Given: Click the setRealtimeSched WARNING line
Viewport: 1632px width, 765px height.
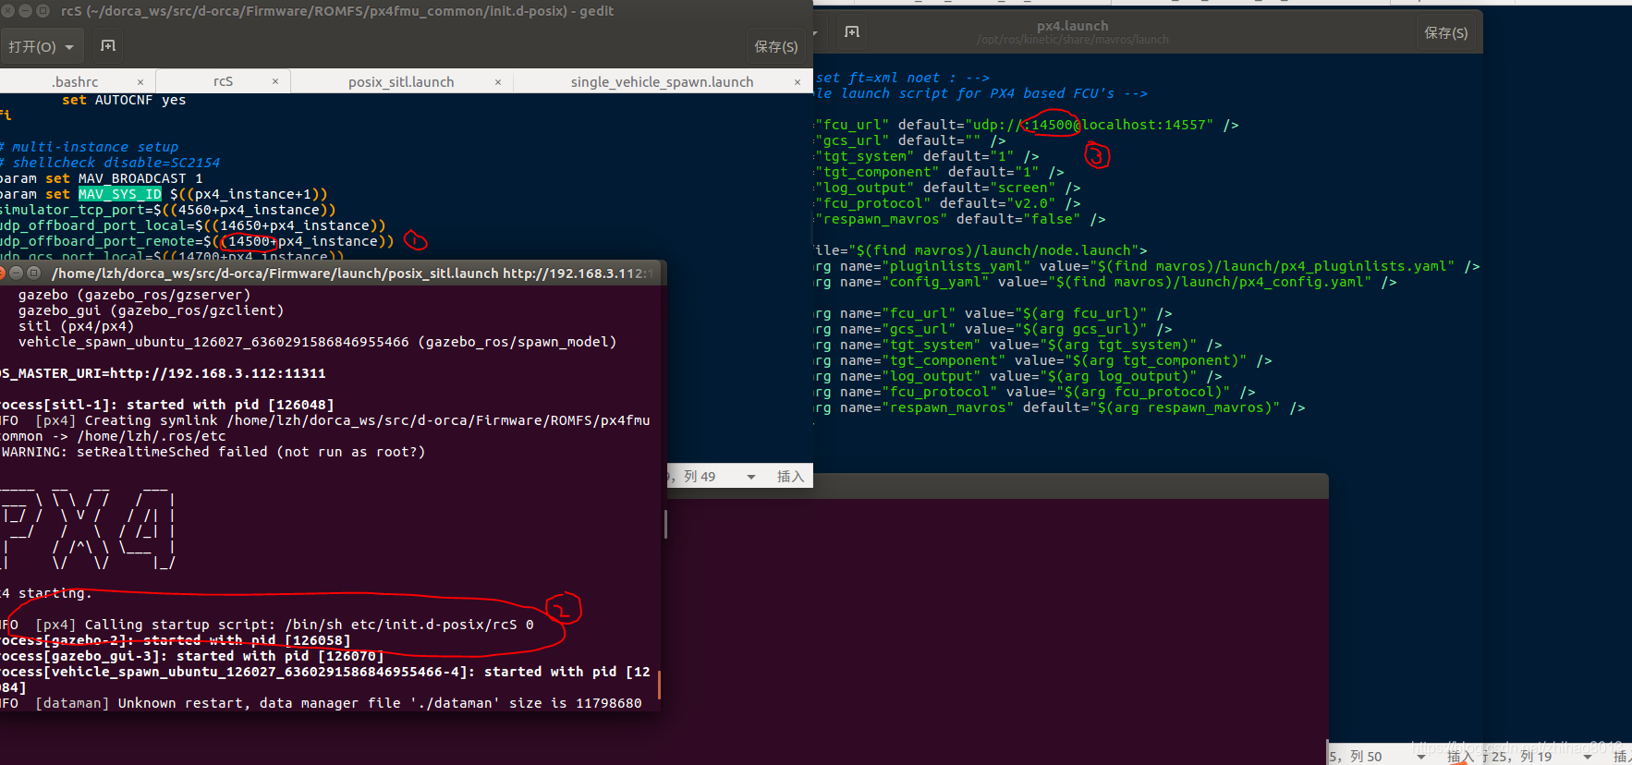Looking at the screenshot, I should [x=213, y=452].
